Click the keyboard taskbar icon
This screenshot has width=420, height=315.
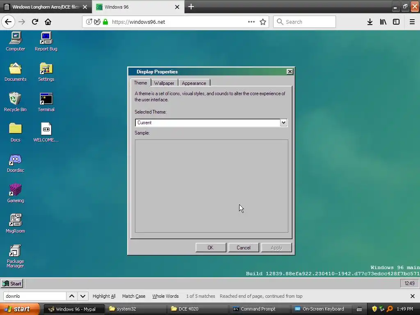[x=359, y=309]
